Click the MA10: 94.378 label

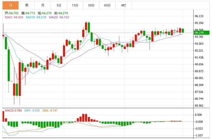pyautogui.click(x=36, y=17)
